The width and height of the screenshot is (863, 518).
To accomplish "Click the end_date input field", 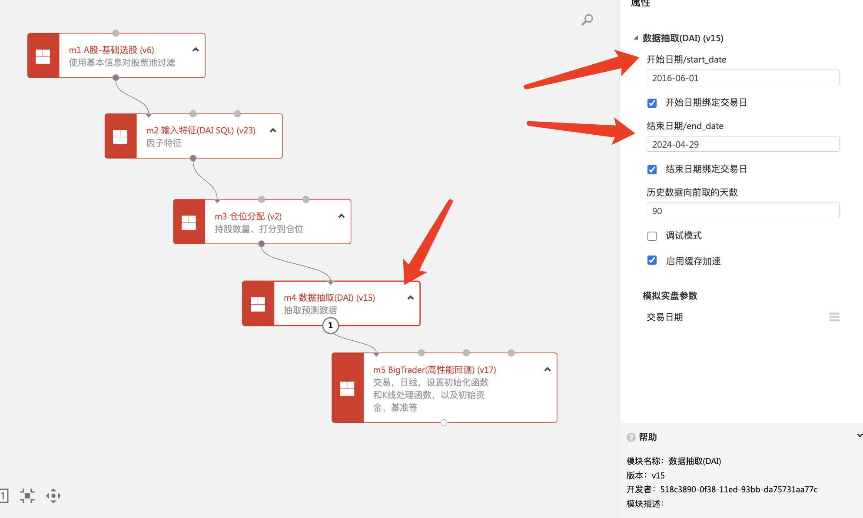I will 742,144.
